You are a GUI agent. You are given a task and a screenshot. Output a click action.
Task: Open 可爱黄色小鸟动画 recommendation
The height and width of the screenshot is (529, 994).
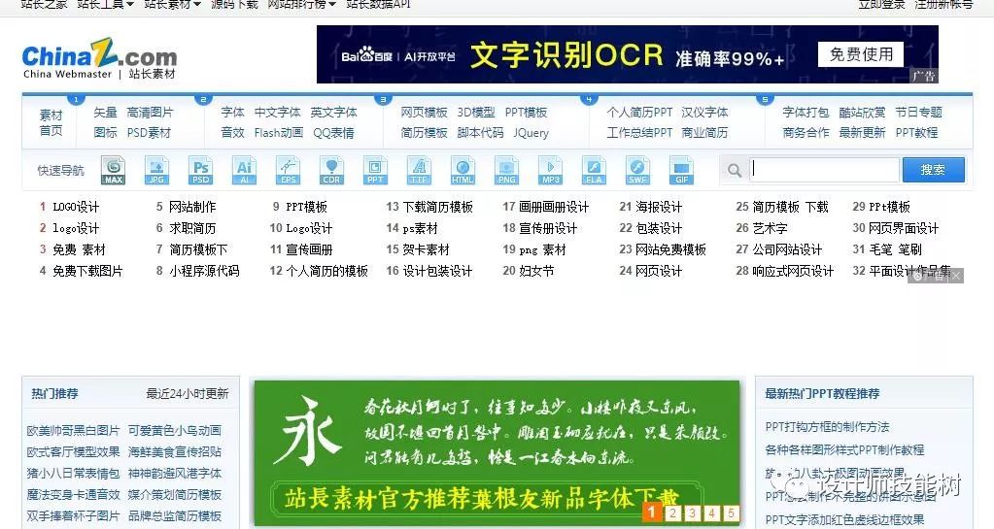(x=175, y=430)
